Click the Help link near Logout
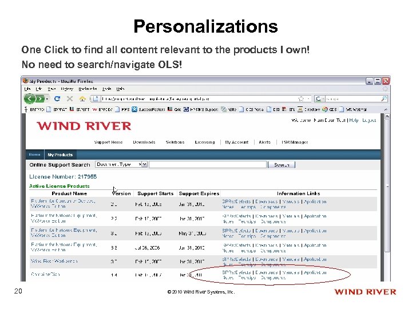Image resolution: width=412 pixels, height=309 pixels. 354,120
